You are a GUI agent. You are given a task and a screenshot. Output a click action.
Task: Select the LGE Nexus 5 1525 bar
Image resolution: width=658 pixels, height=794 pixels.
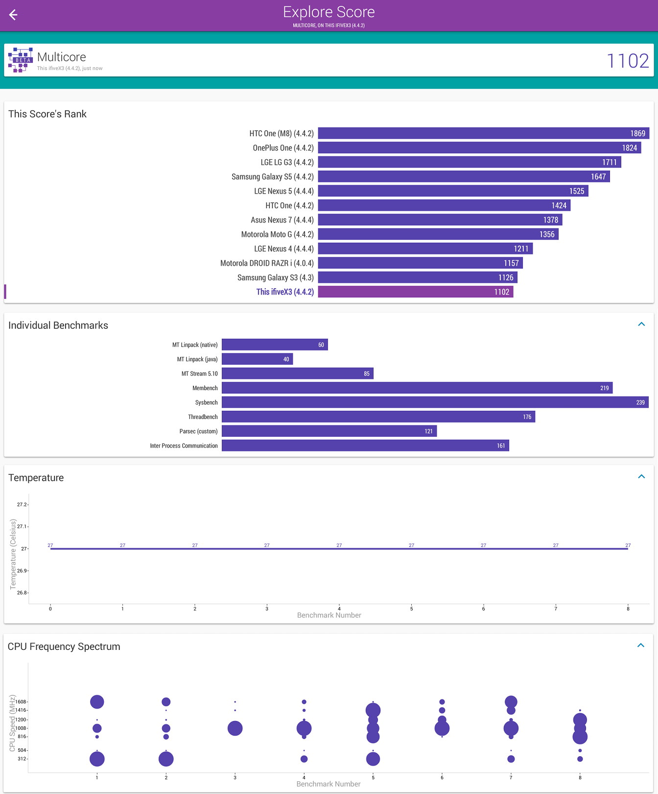point(453,191)
